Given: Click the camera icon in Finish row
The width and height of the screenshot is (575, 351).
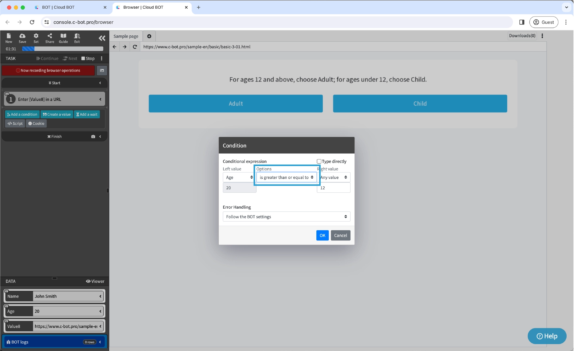Looking at the screenshot, I should (93, 136).
